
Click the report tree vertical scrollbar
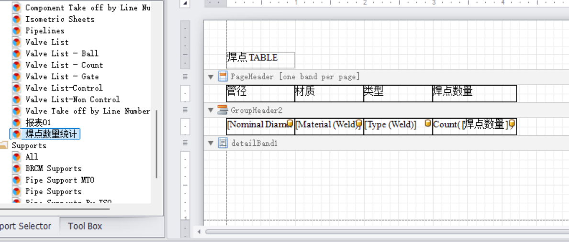pyautogui.click(x=156, y=144)
